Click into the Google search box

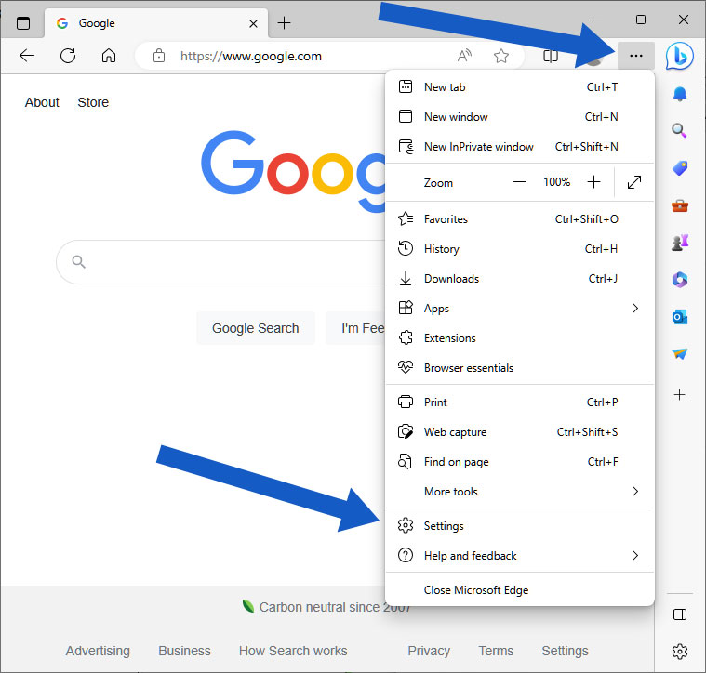click(x=220, y=262)
